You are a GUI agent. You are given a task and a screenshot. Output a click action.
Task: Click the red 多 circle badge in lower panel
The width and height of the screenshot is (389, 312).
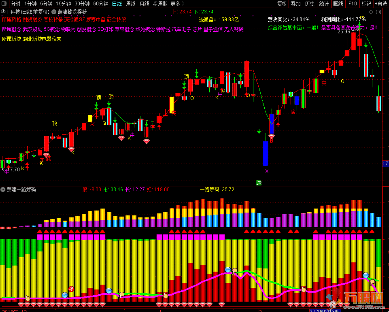tap(71, 289)
